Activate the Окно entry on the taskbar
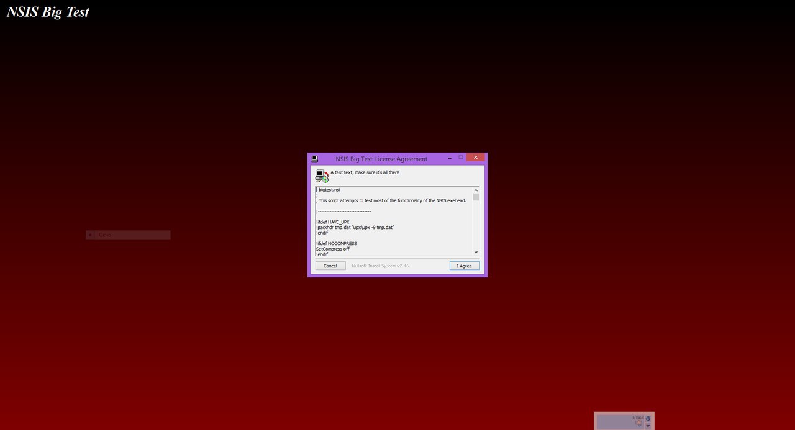 click(127, 235)
